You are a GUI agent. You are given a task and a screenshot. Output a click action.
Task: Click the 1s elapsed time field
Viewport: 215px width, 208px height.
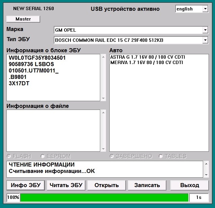click(x=199, y=197)
